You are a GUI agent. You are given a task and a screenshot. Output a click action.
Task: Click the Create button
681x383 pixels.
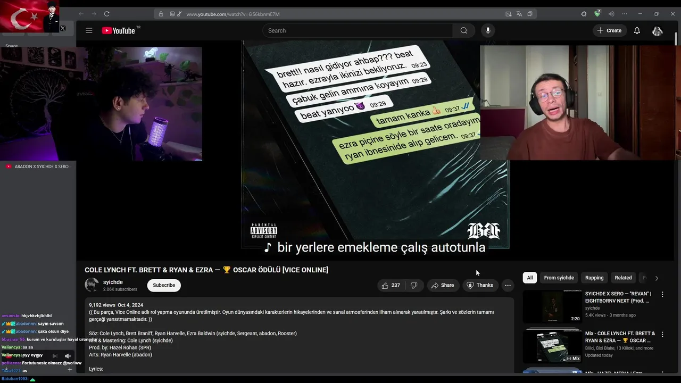pyautogui.click(x=609, y=30)
